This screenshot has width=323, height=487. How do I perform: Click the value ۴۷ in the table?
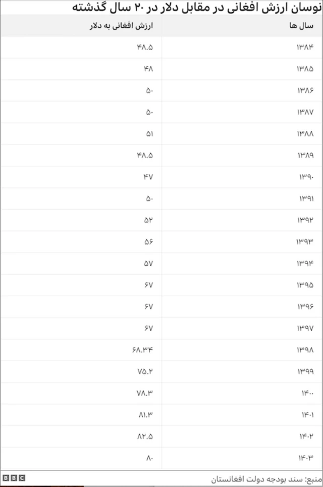coord(148,177)
